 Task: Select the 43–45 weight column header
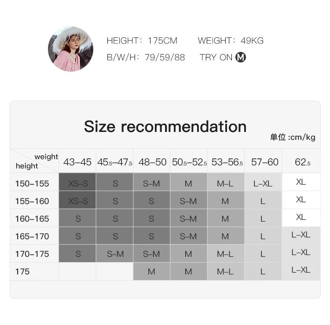[77, 162]
